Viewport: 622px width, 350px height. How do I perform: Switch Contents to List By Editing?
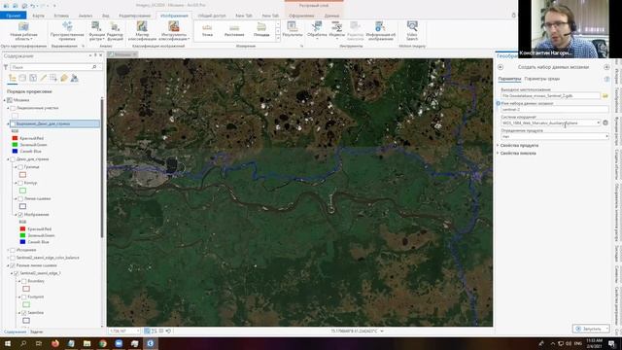43,78
